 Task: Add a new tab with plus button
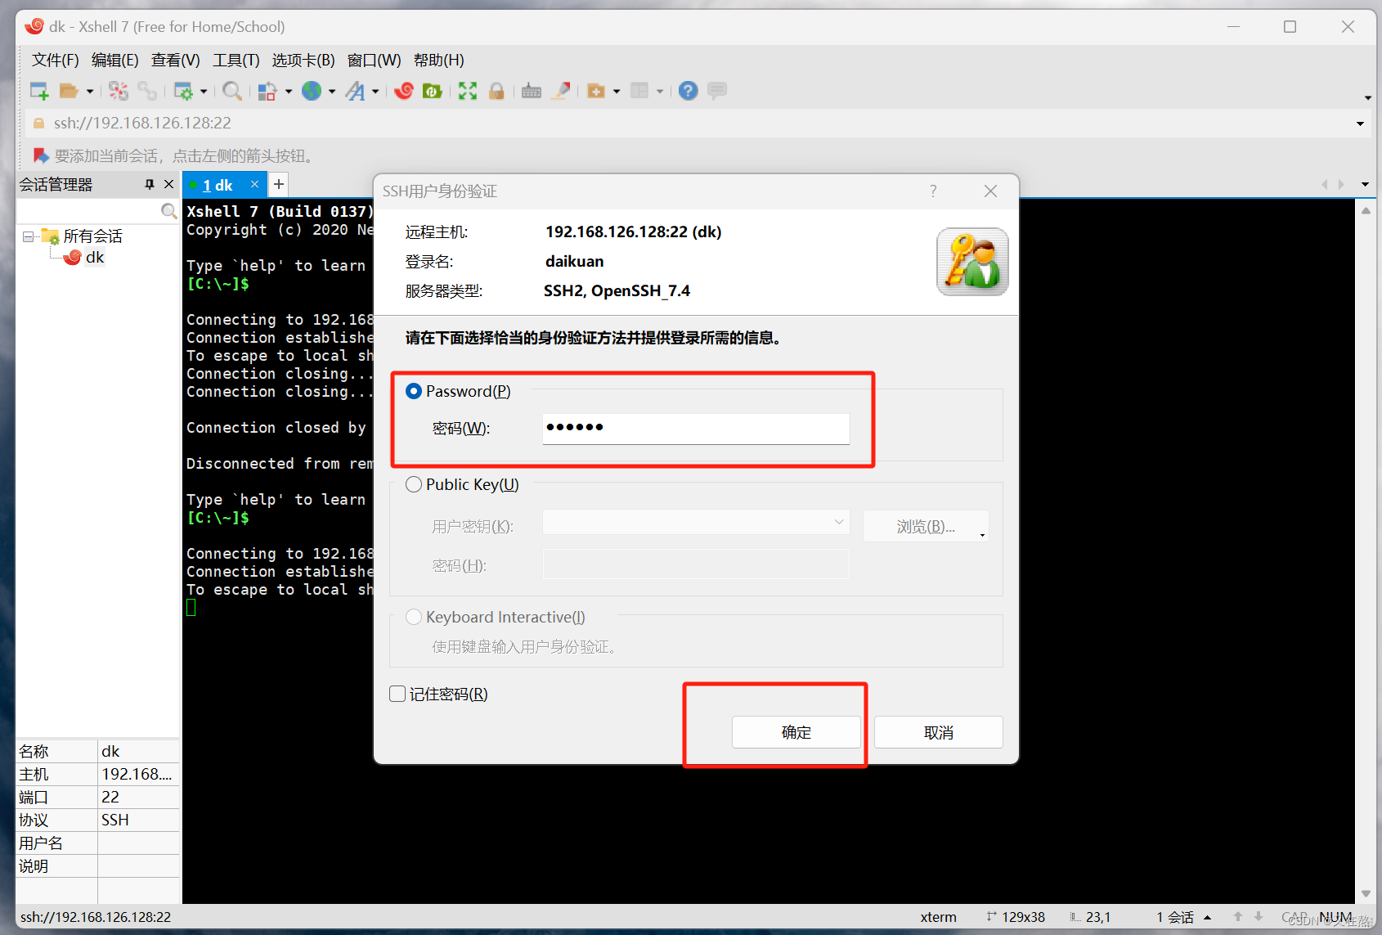tap(279, 184)
